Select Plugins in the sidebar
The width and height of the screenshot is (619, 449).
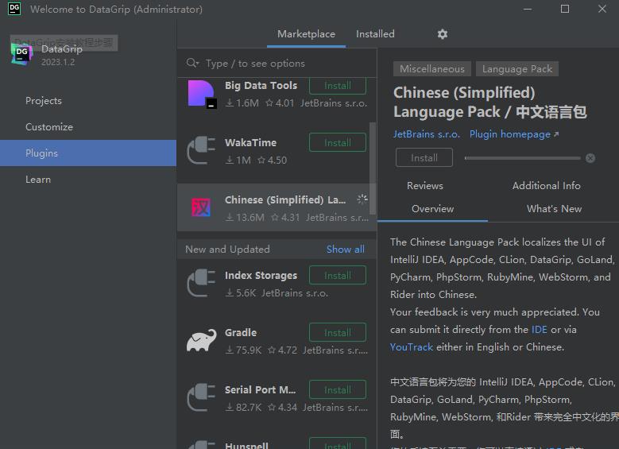88,153
